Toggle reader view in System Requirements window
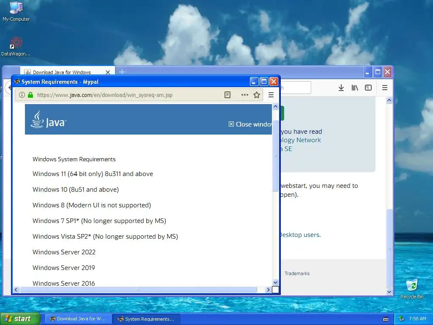 pos(227,95)
